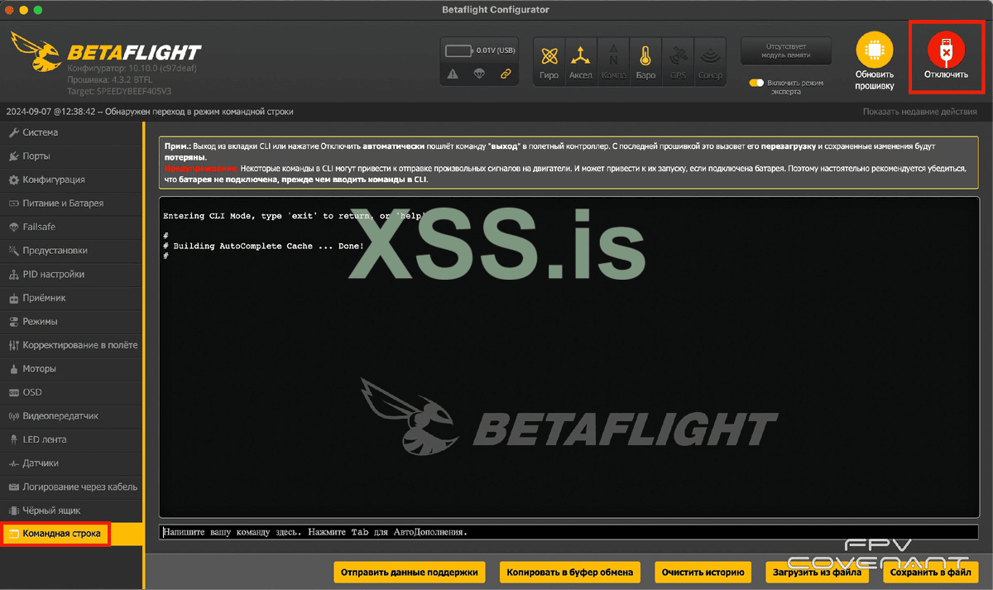Open the Режимы tab

click(72, 321)
